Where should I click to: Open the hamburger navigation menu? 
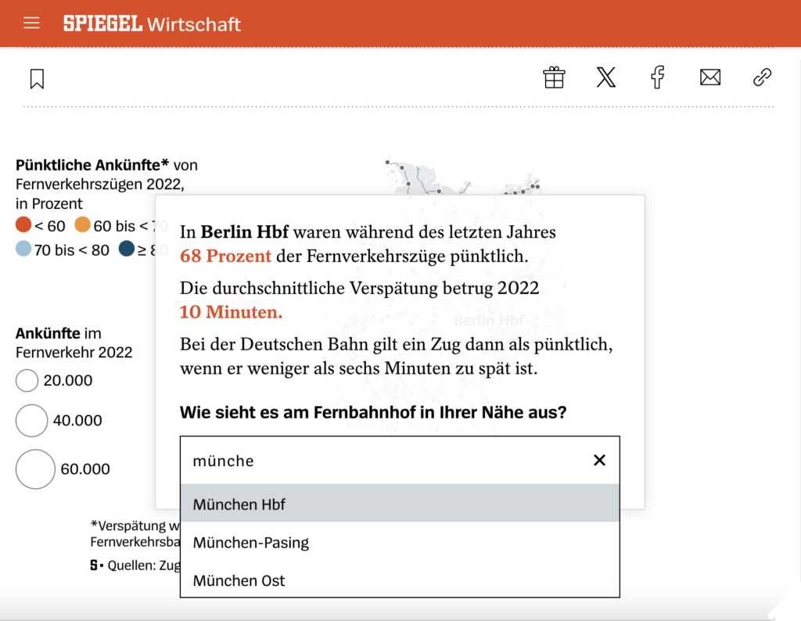point(31,23)
